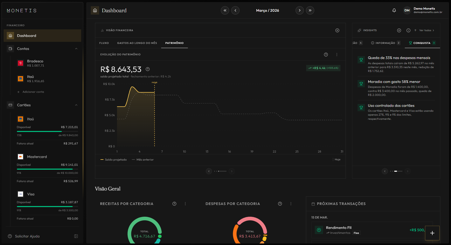Open Despesas por Categoria options menu
451x245 pixels.
click(291, 204)
